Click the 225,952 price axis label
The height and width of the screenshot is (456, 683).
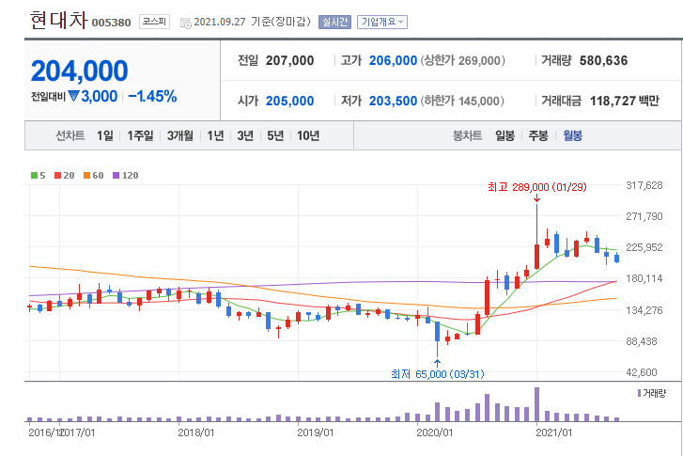644,247
